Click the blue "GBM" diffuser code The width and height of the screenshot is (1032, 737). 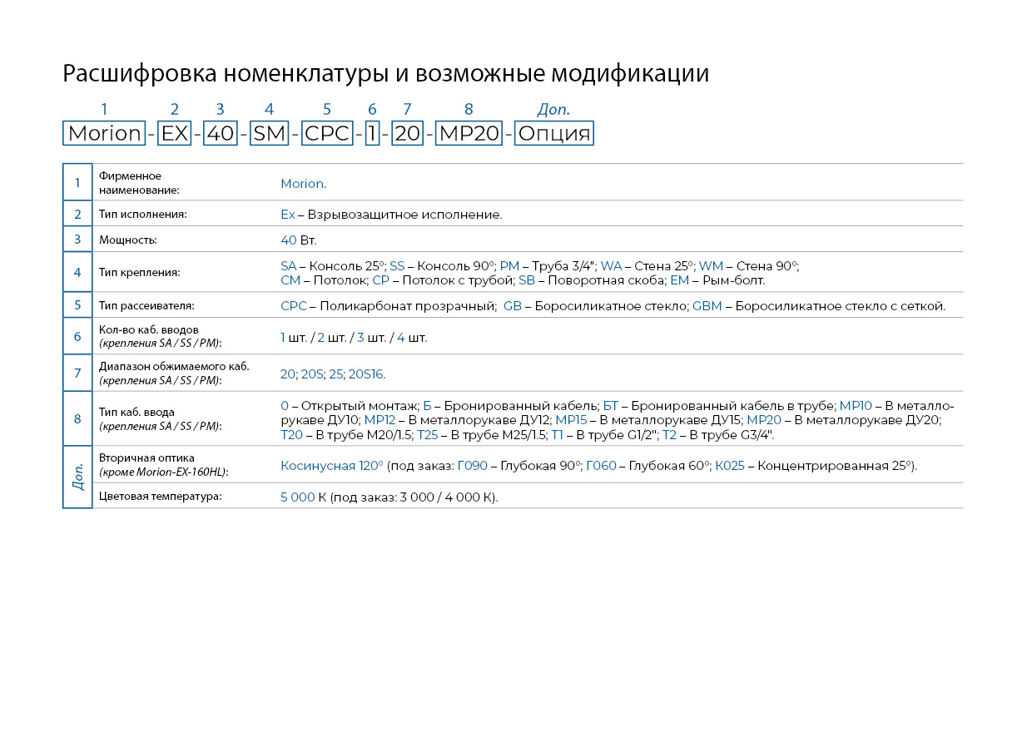pyautogui.click(x=708, y=306)
